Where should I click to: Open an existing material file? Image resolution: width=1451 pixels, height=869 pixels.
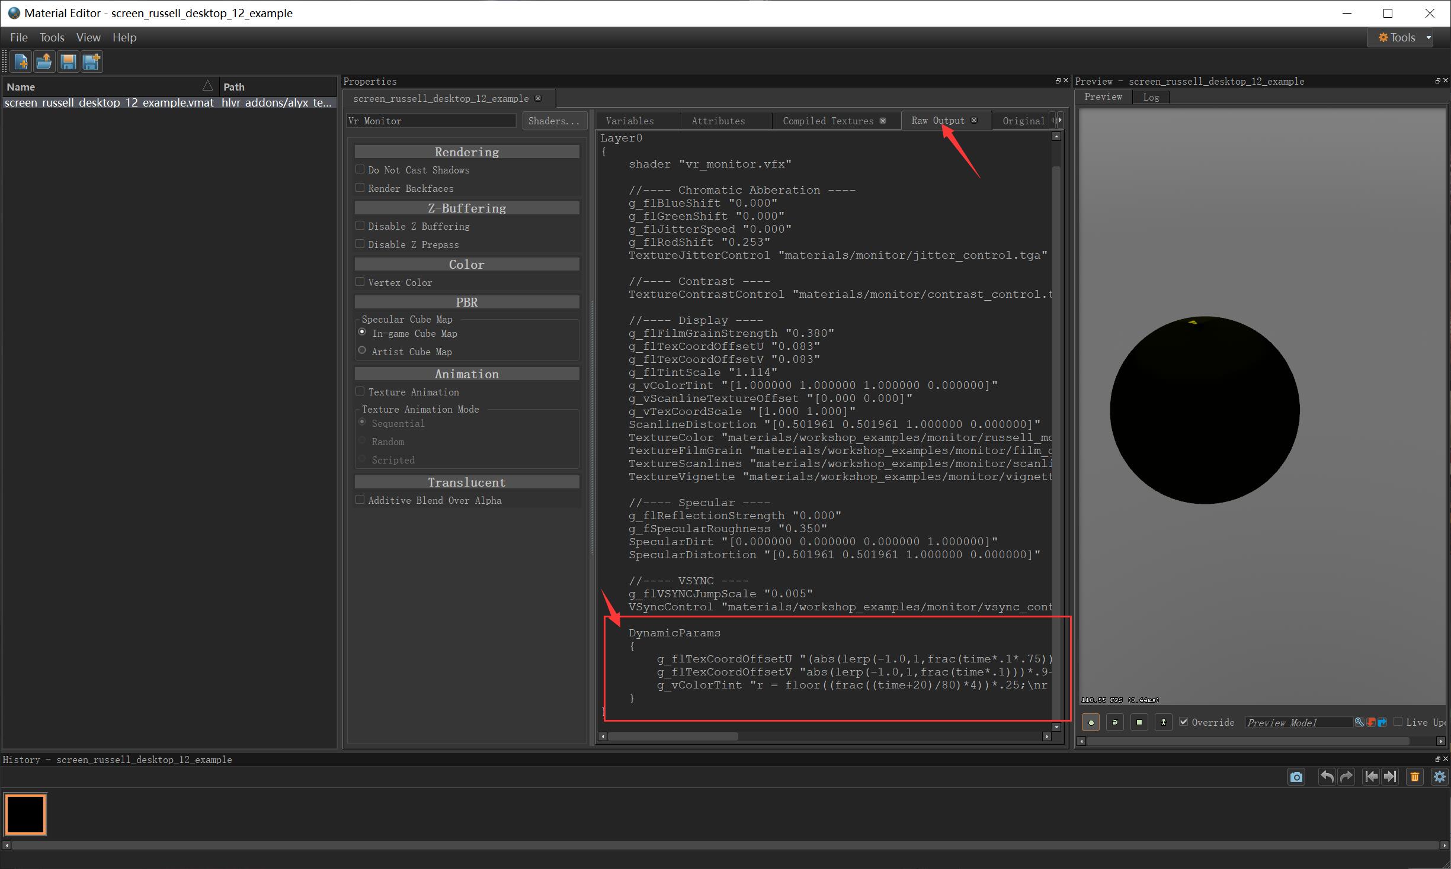(44, 62)
